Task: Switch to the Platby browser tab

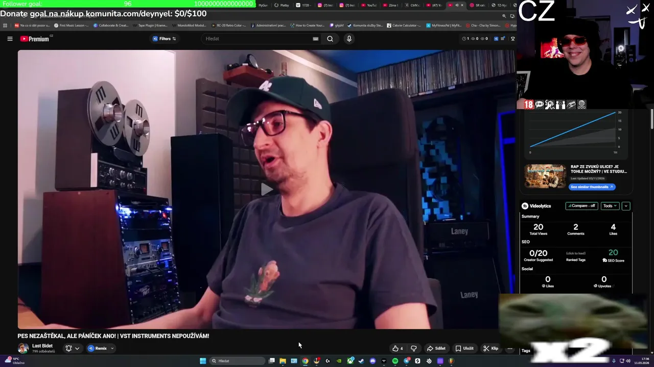Action: coord(282,5)
